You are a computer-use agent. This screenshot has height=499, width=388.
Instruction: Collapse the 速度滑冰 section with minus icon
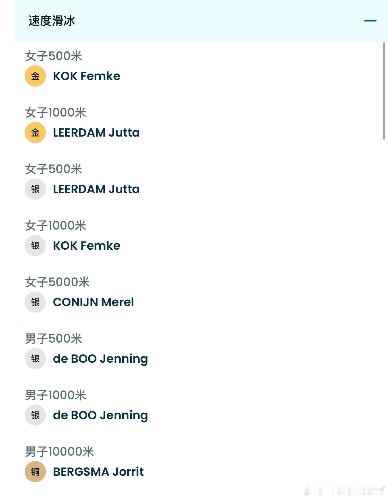(x=370, y=21)
